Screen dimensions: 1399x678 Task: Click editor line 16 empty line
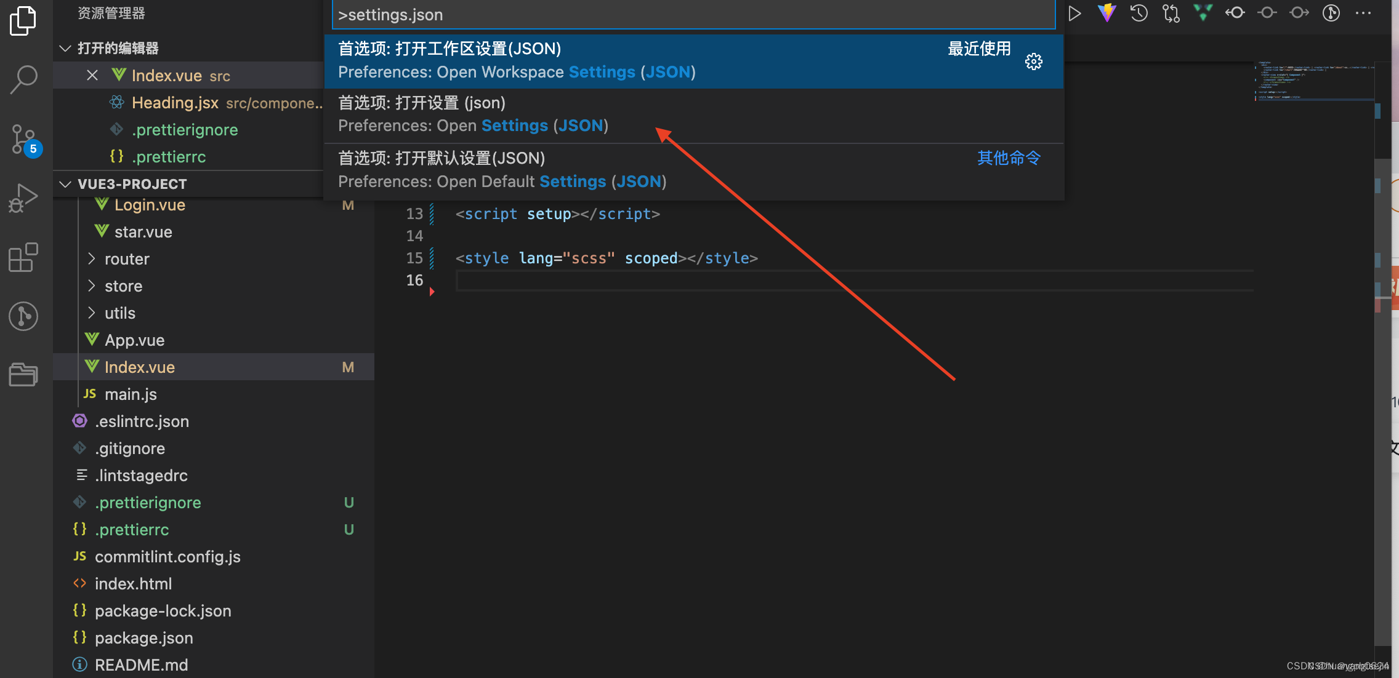click(855, 280)
